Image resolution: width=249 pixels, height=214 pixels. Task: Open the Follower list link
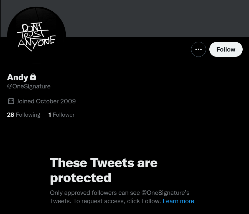(61, 115)
